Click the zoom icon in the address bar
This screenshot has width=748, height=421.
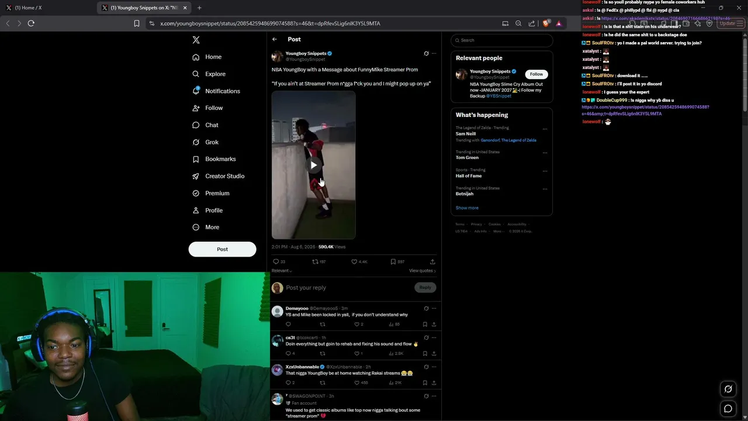tap(518, 23)
